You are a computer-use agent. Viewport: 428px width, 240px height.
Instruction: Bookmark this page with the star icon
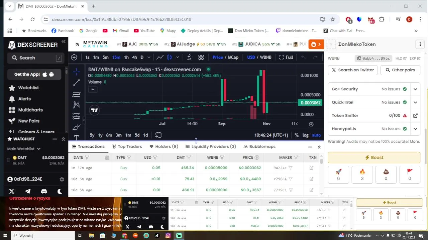[x=333, y=19]
